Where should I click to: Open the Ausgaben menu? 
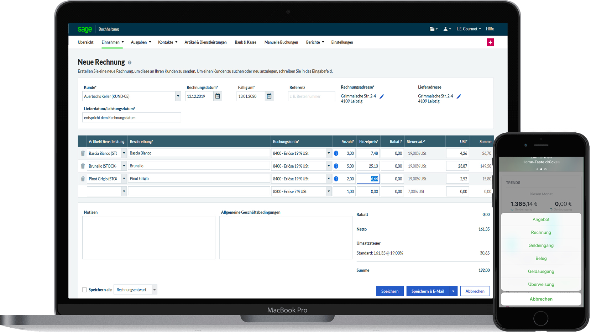pos(141,42)
